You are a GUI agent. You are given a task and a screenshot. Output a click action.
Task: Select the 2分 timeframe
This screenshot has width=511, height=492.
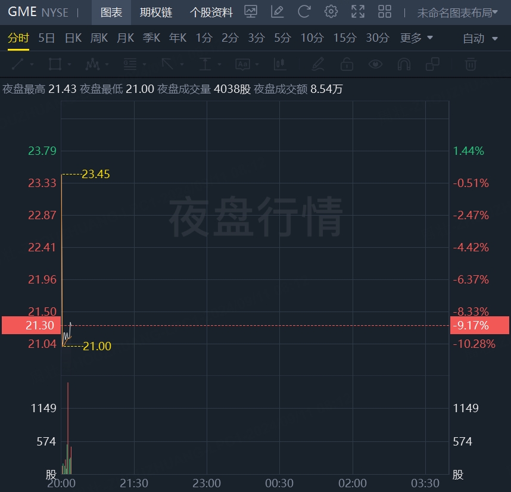230,38
